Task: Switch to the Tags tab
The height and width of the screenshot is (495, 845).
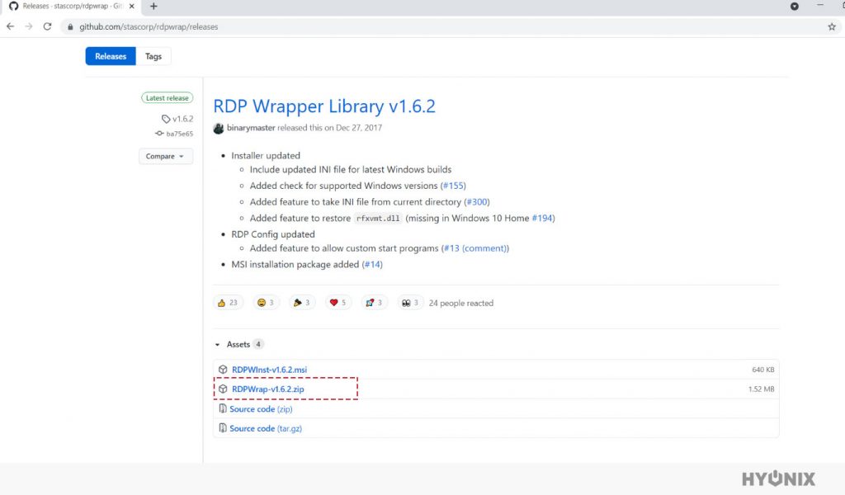Action: point(153,56)
